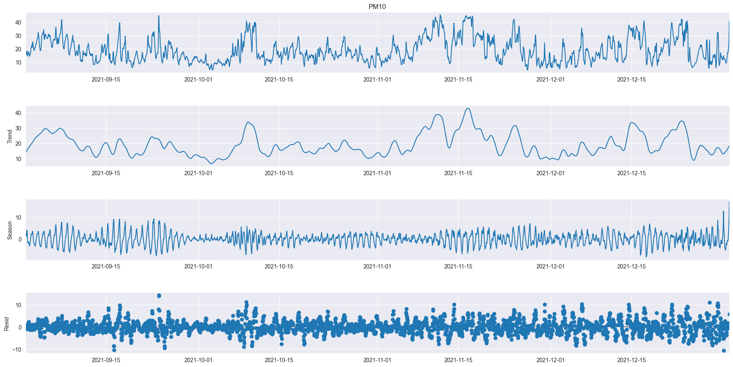Click 2021-09-15 date under the Trend plot

pos(106,173)
